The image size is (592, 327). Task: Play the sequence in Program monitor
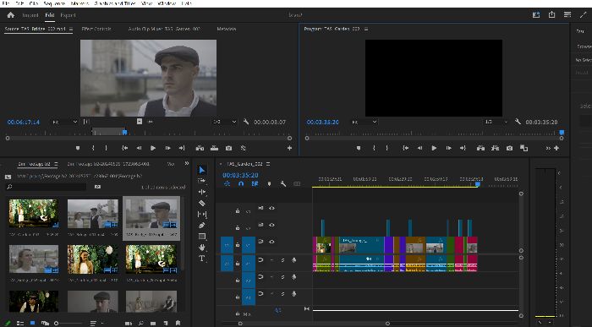(x=434, y=148)
